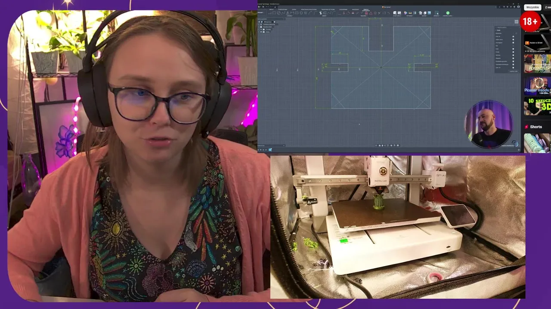Select the Circle sketch tool
This screenshot has width=551, height=309.
tap(279, 13)
